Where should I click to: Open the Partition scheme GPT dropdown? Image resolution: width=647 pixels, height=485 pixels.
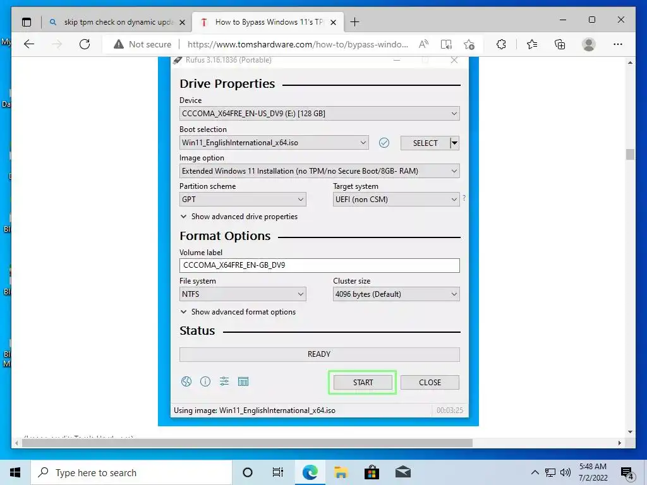(243, 199)
